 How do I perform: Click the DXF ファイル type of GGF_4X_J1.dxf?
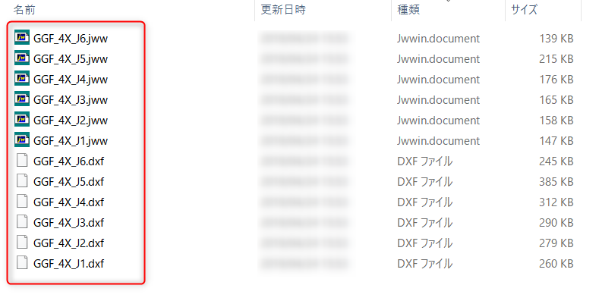[x=425, y=264]
